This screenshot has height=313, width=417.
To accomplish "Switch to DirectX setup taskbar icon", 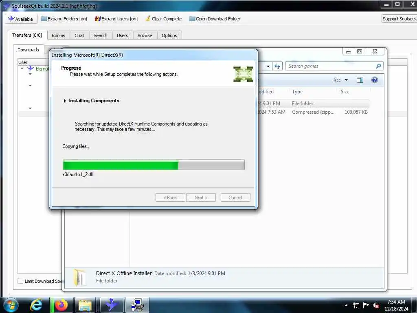I will 137,305.
